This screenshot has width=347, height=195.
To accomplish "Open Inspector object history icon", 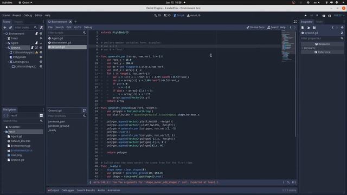I will 342,28.
